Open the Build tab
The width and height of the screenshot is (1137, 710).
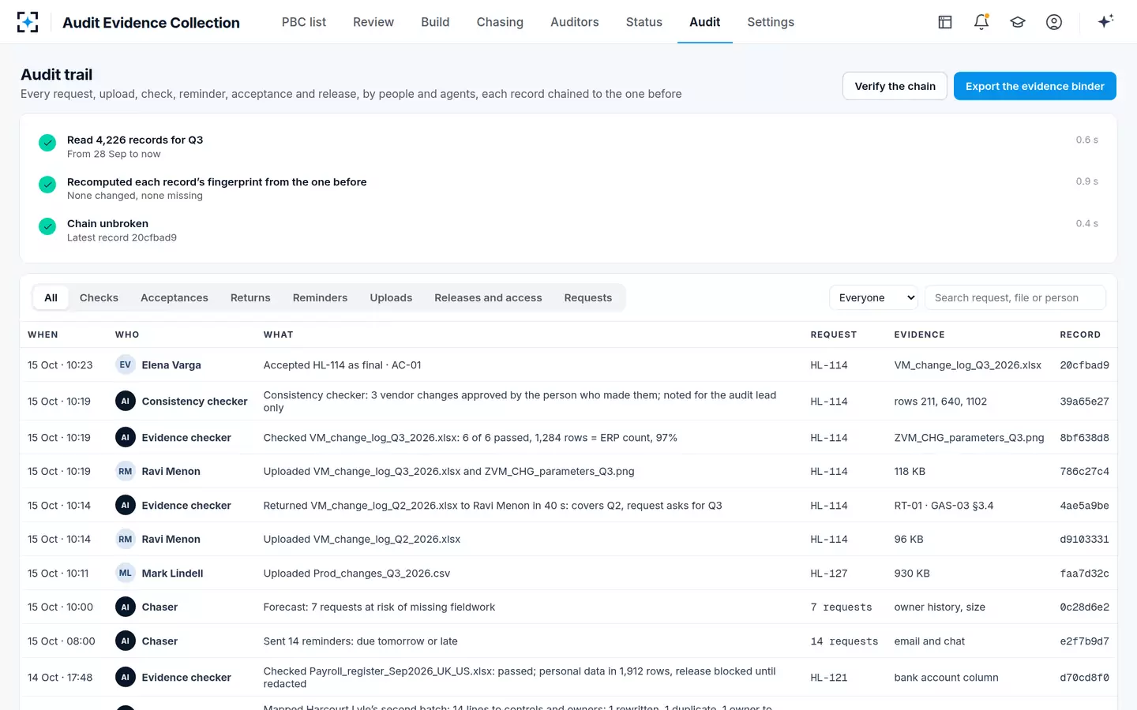coord(435,22)
